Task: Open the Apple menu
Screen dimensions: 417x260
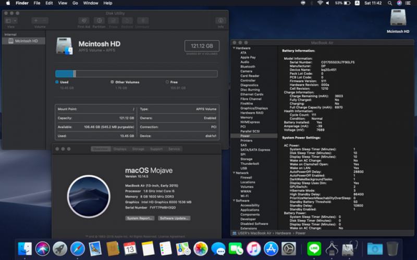Action: pyautogui.click(x=8, y=3)
